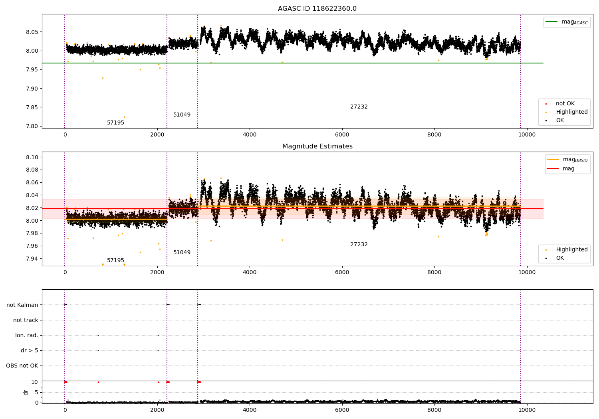
Task: Click the 'dr > 5' row label
Action: pos(30,351)
